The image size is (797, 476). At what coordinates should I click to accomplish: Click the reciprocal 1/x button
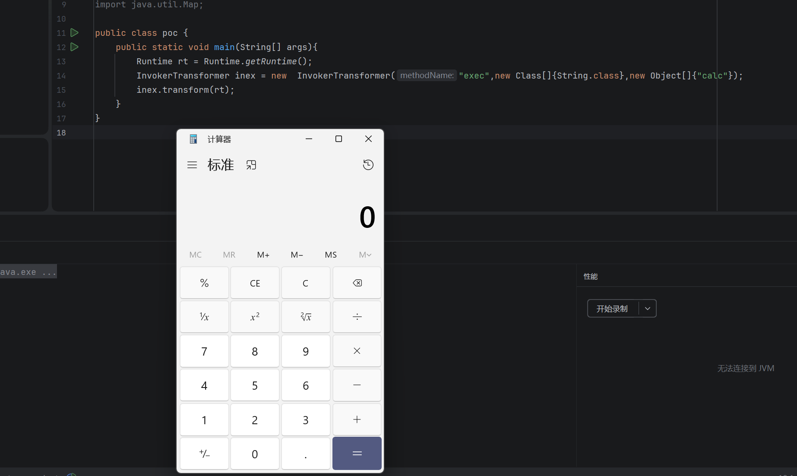coord(204,317)
